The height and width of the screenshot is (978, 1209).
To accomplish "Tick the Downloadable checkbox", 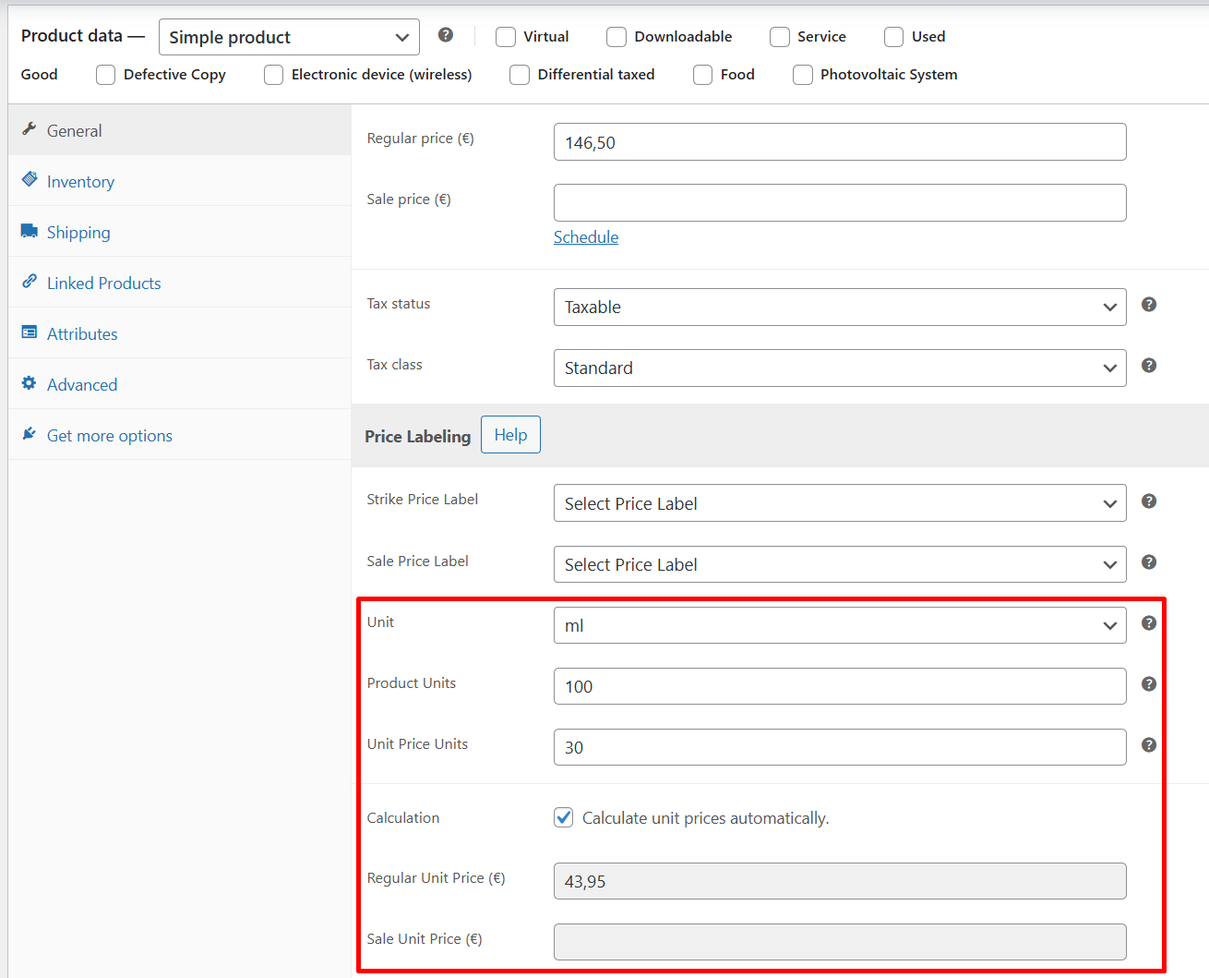I will click(616, 37).
